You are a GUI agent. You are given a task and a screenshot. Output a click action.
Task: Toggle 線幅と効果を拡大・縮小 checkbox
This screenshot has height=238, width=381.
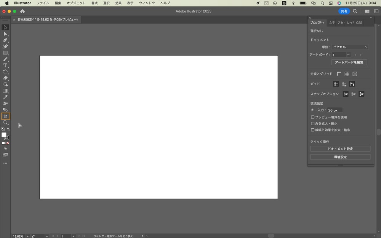(x=313, y=130)
